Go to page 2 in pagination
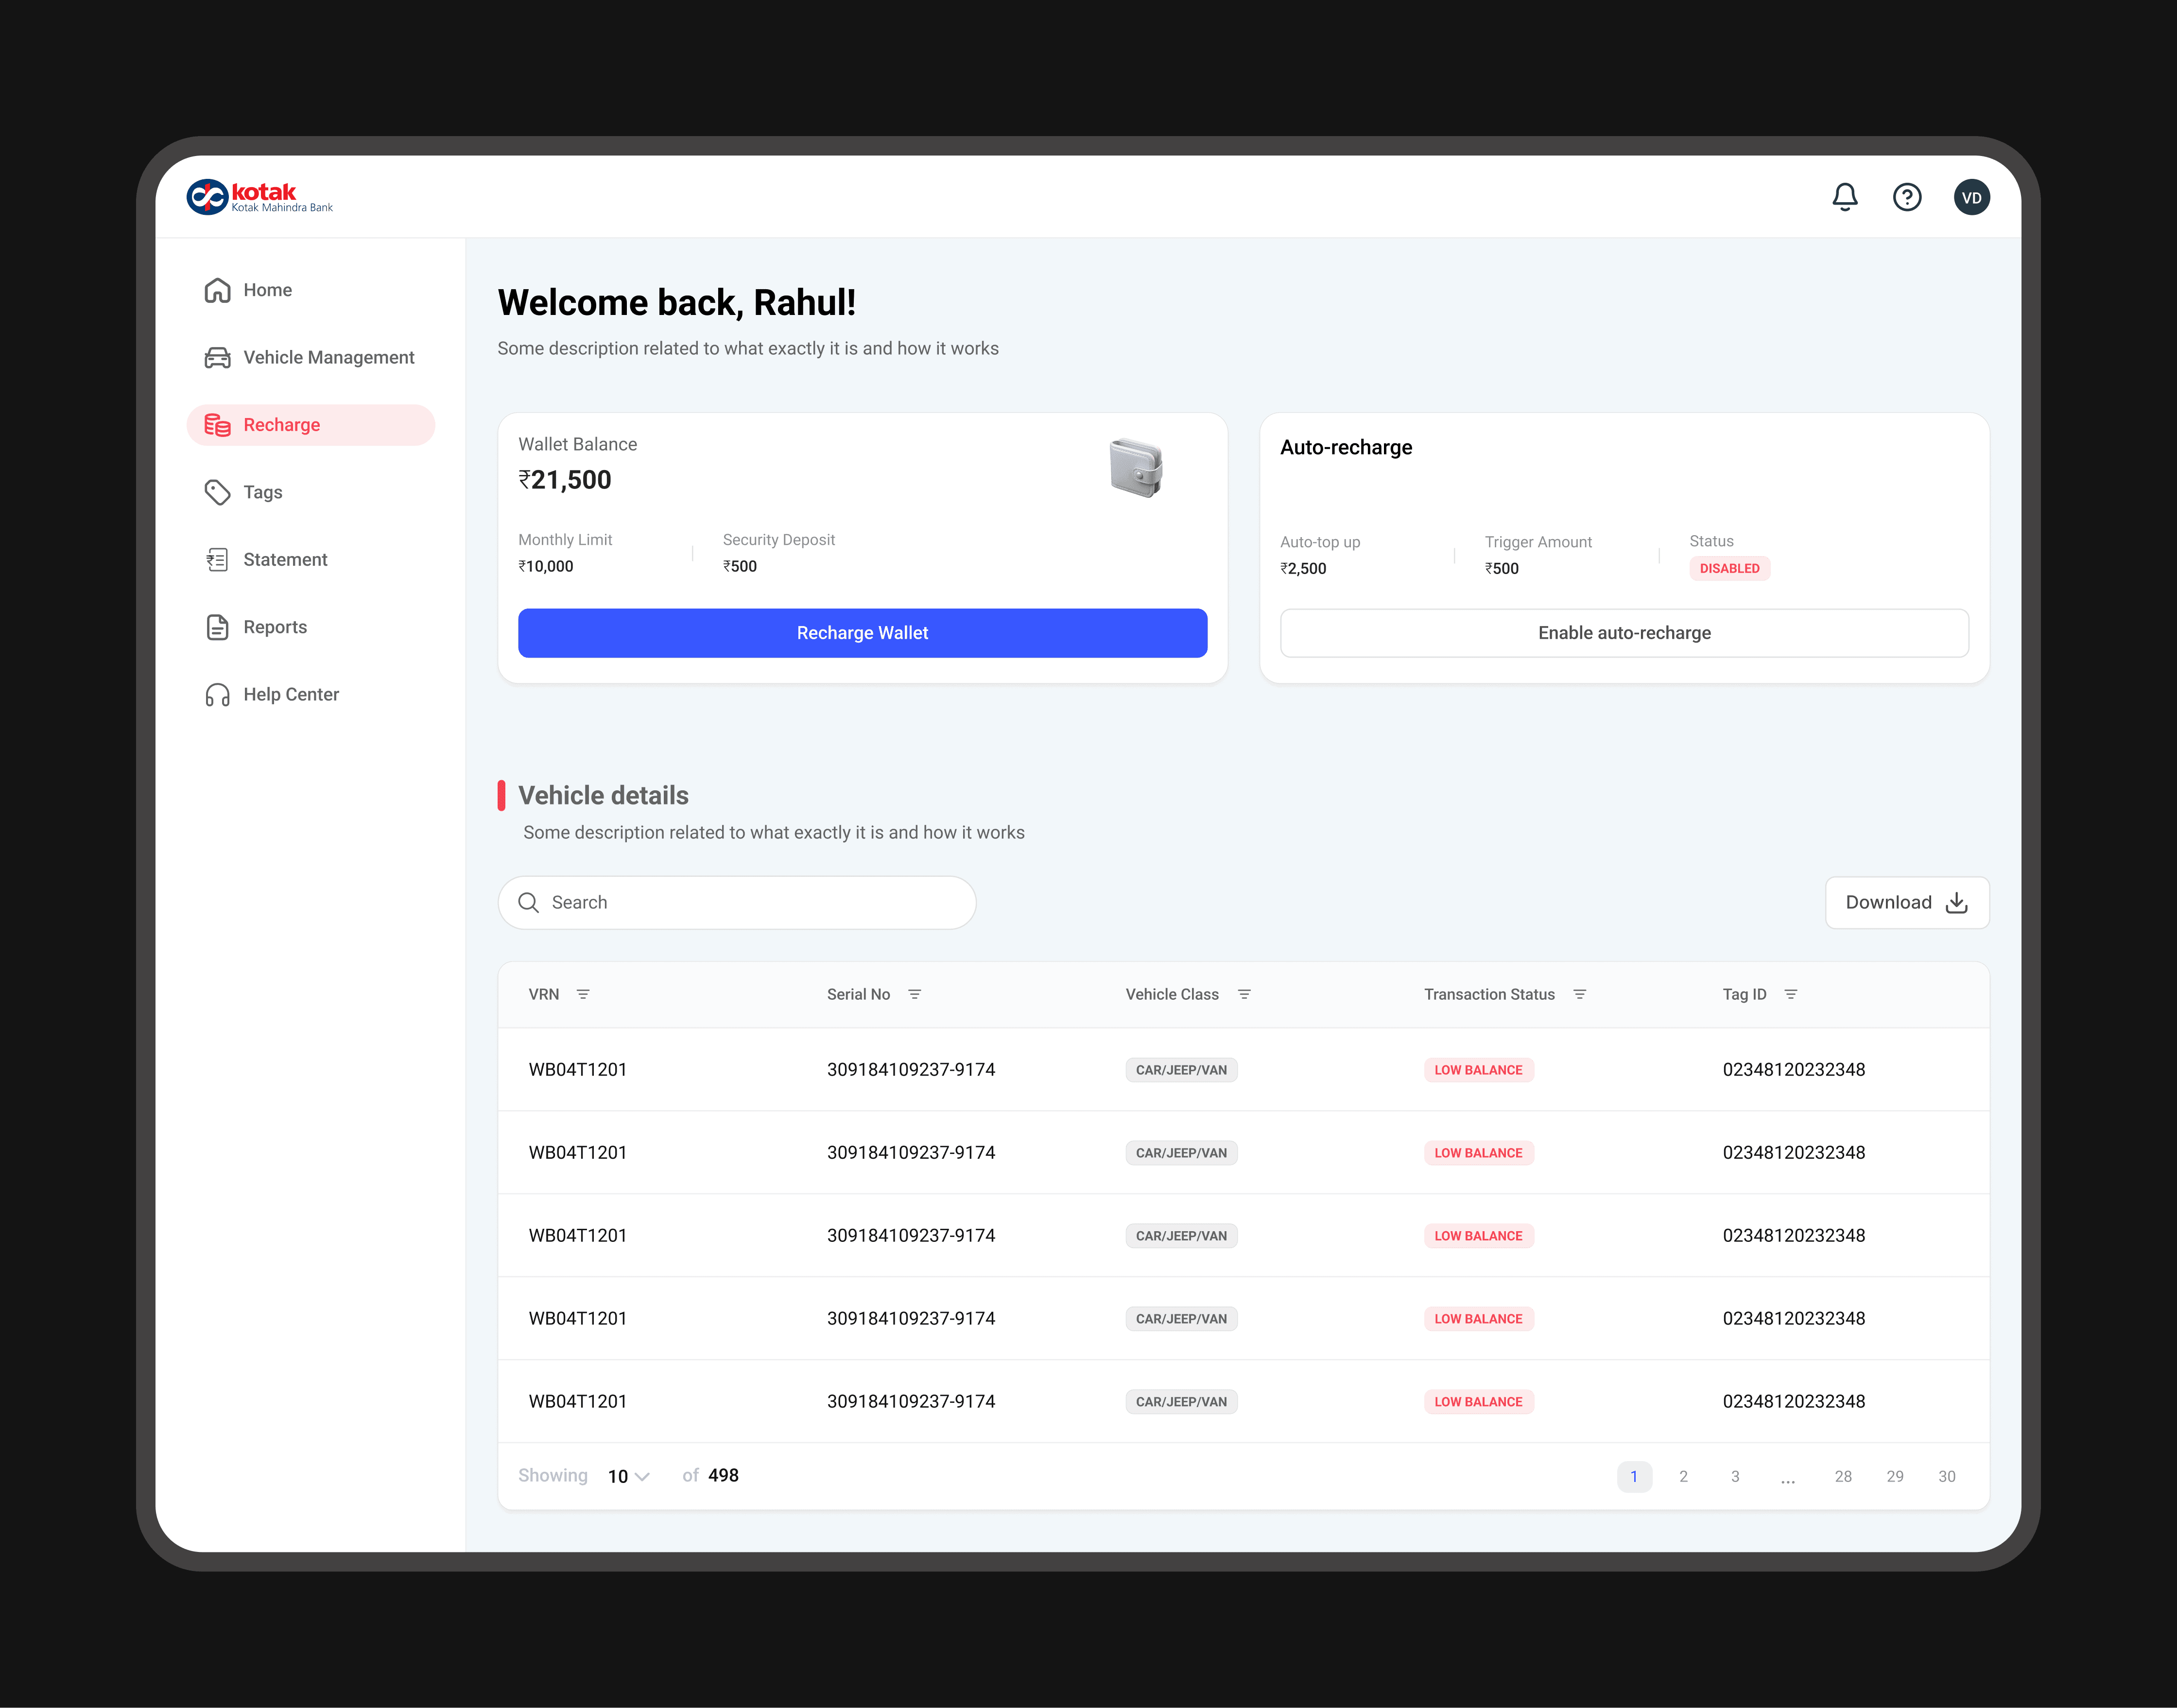 [x=1682, y=1476]
